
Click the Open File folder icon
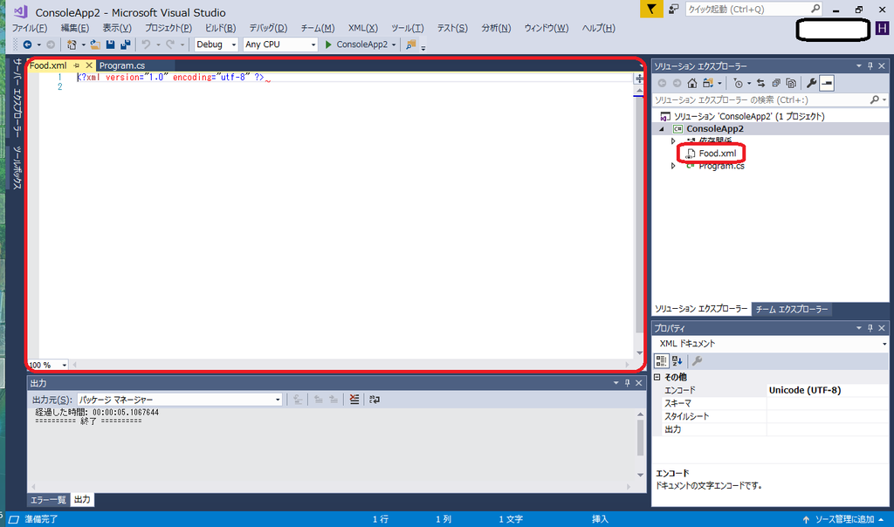[x=95, y=44]
